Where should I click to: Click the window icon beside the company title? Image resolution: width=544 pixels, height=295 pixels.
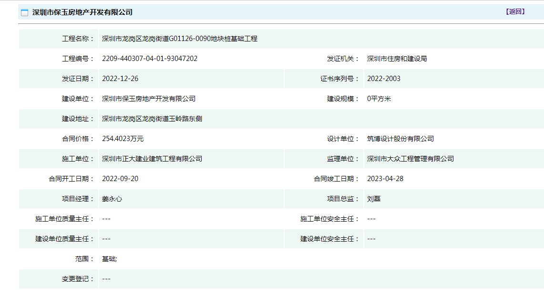tap(25, 12)
